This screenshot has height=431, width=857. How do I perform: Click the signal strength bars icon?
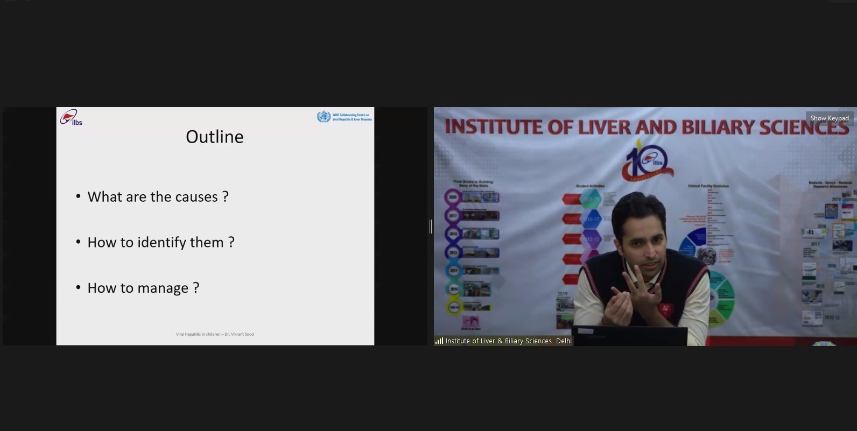click(x=439, y=341)
